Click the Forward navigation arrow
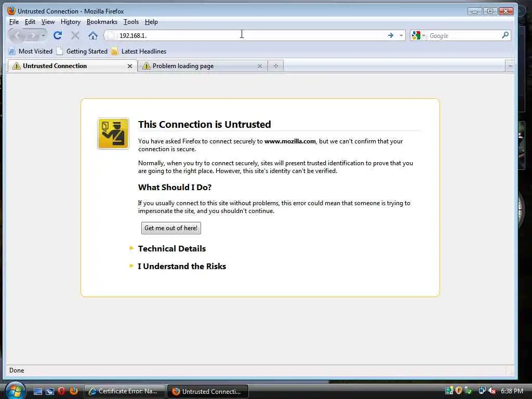Screen dimensions: 532x399 pos(33,35)
